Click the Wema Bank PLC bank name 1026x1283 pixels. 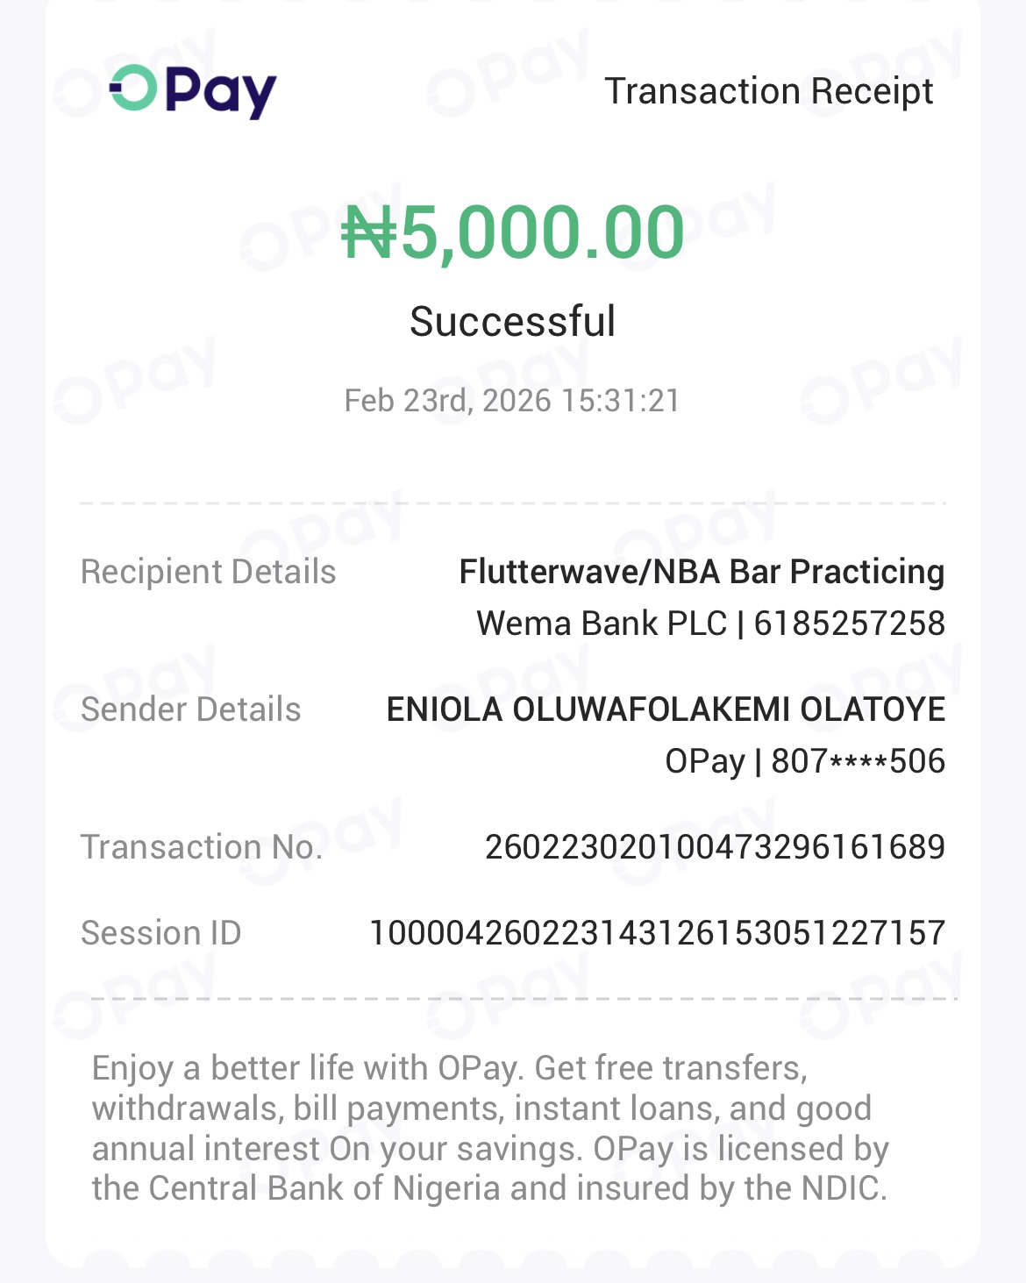tap(602, 624)
